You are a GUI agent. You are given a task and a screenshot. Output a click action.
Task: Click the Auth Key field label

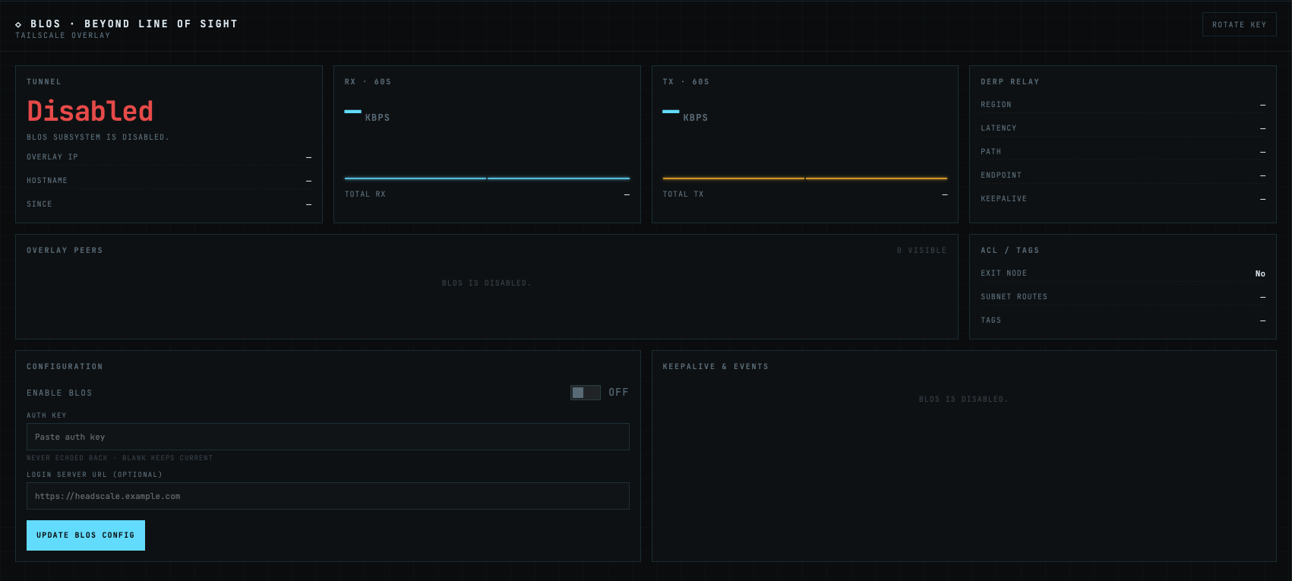coord(46,415)
